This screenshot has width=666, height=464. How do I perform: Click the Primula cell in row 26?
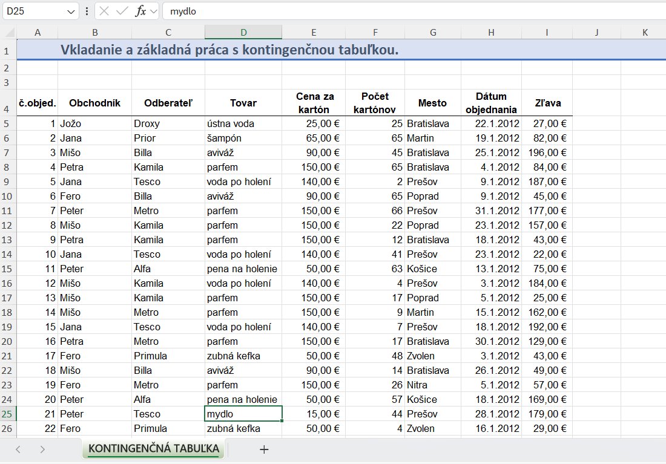pos(168,428)
